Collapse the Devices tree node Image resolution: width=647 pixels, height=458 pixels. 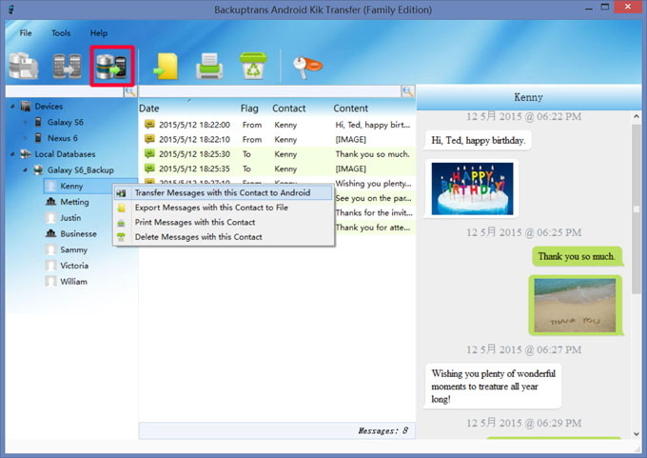point(12,106)
